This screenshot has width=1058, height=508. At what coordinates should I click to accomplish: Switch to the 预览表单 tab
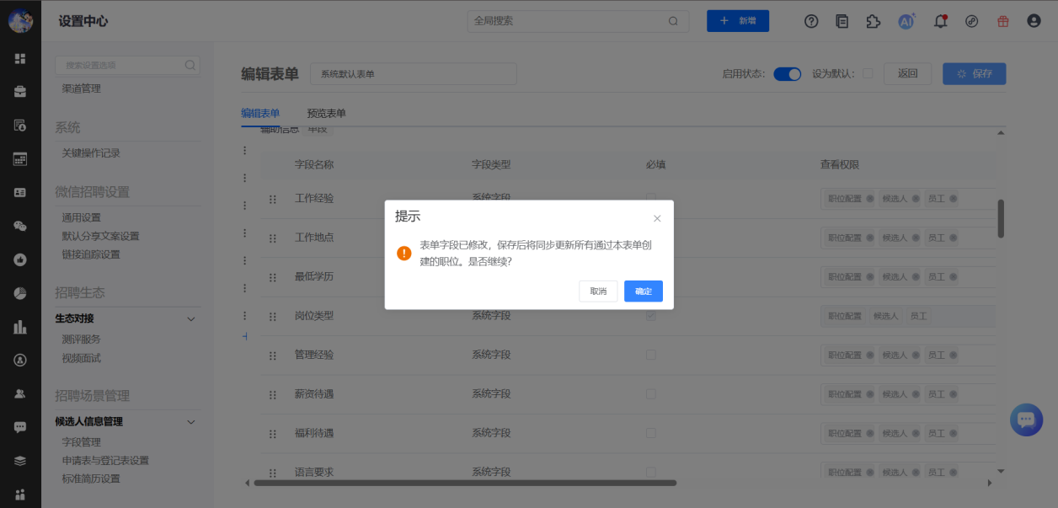(326, 113)
